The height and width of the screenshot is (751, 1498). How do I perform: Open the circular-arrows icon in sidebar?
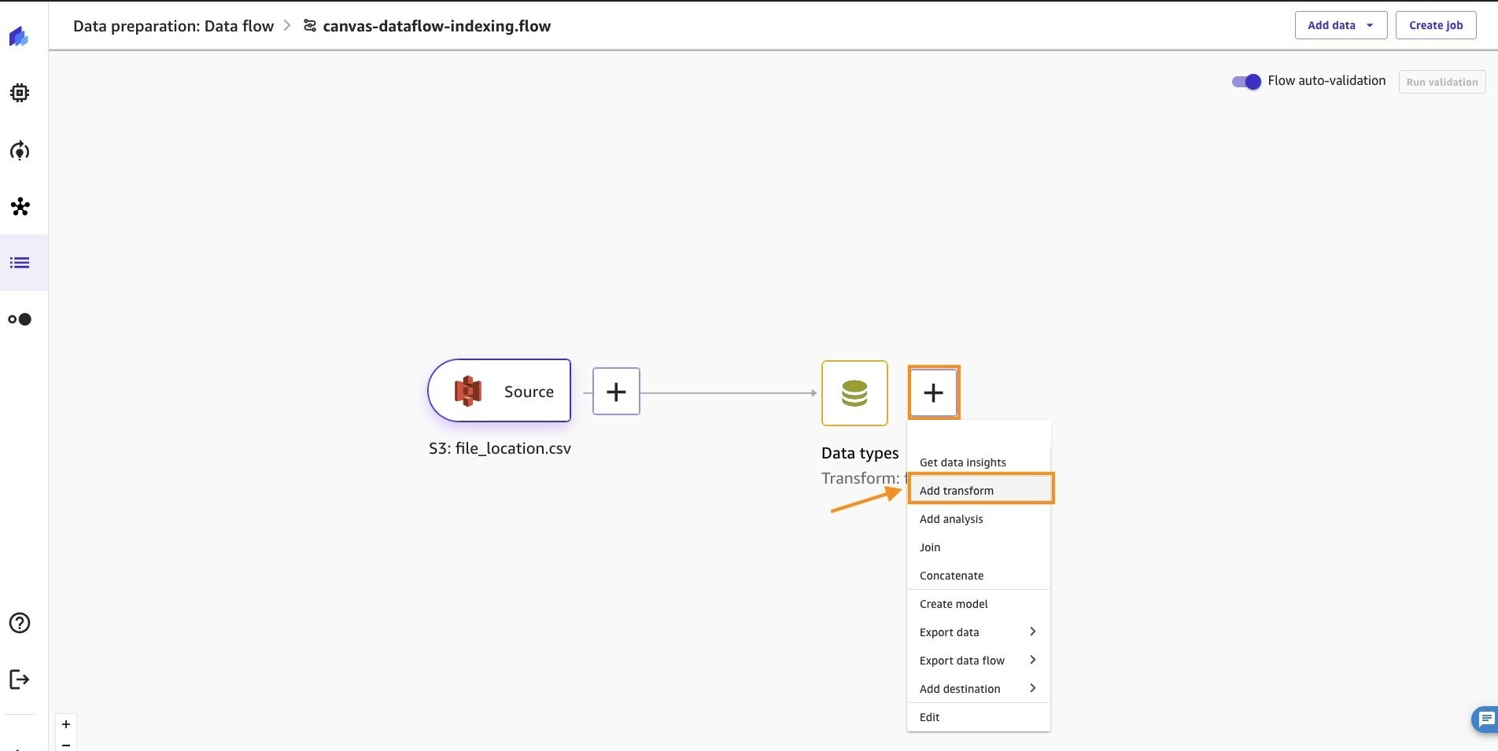(x=20, y=150)
